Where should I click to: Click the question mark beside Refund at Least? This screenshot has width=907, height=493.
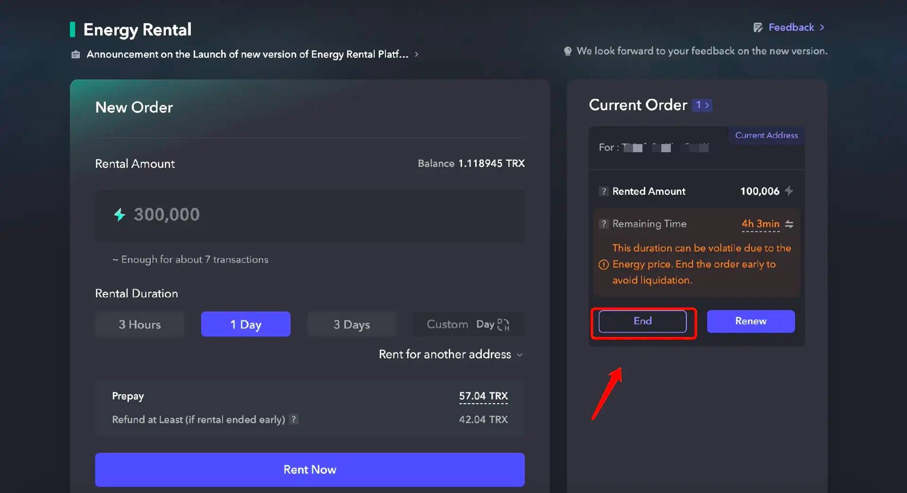293,419
